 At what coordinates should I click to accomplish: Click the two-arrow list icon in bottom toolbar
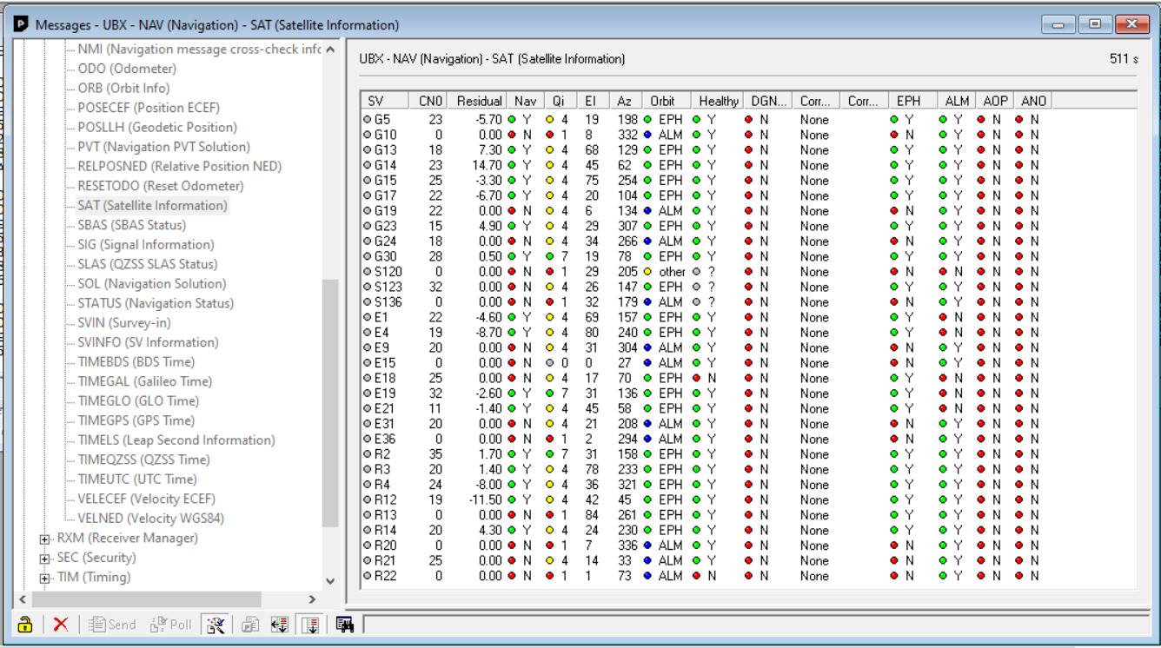point(281,625)
